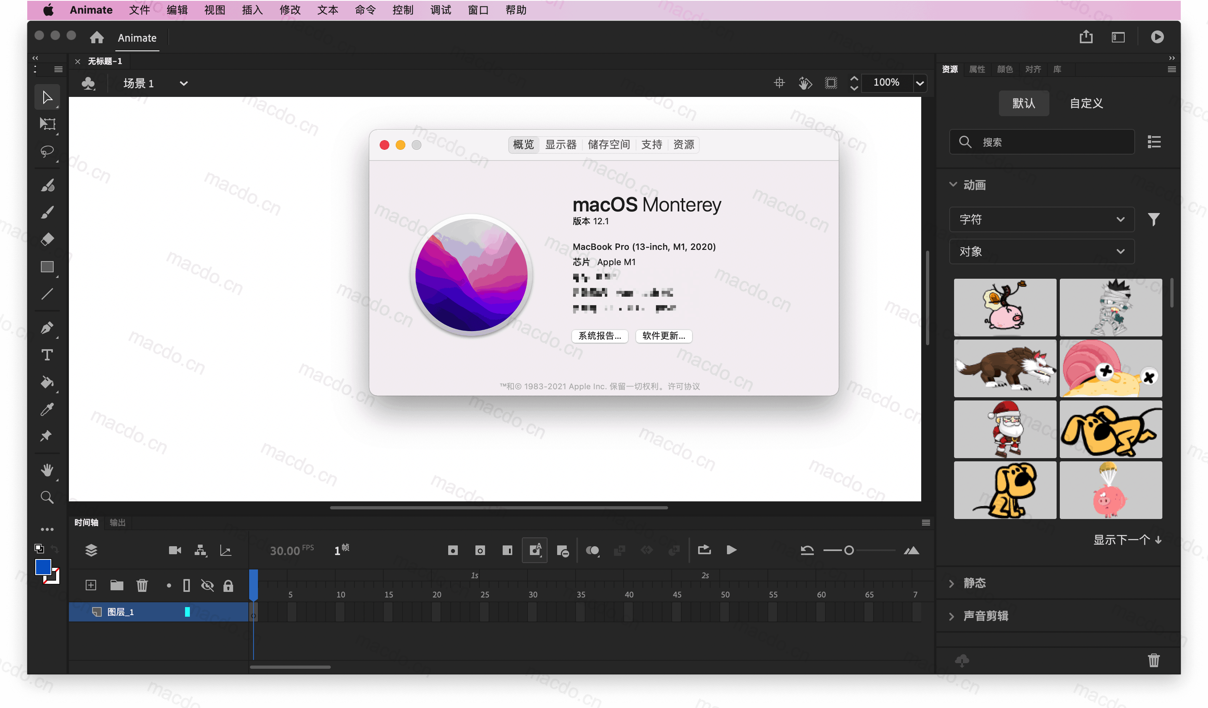Open the 存储空间 tab in About window
Viewport: 1208px width, 708px height.
click(x=608, y=144)
